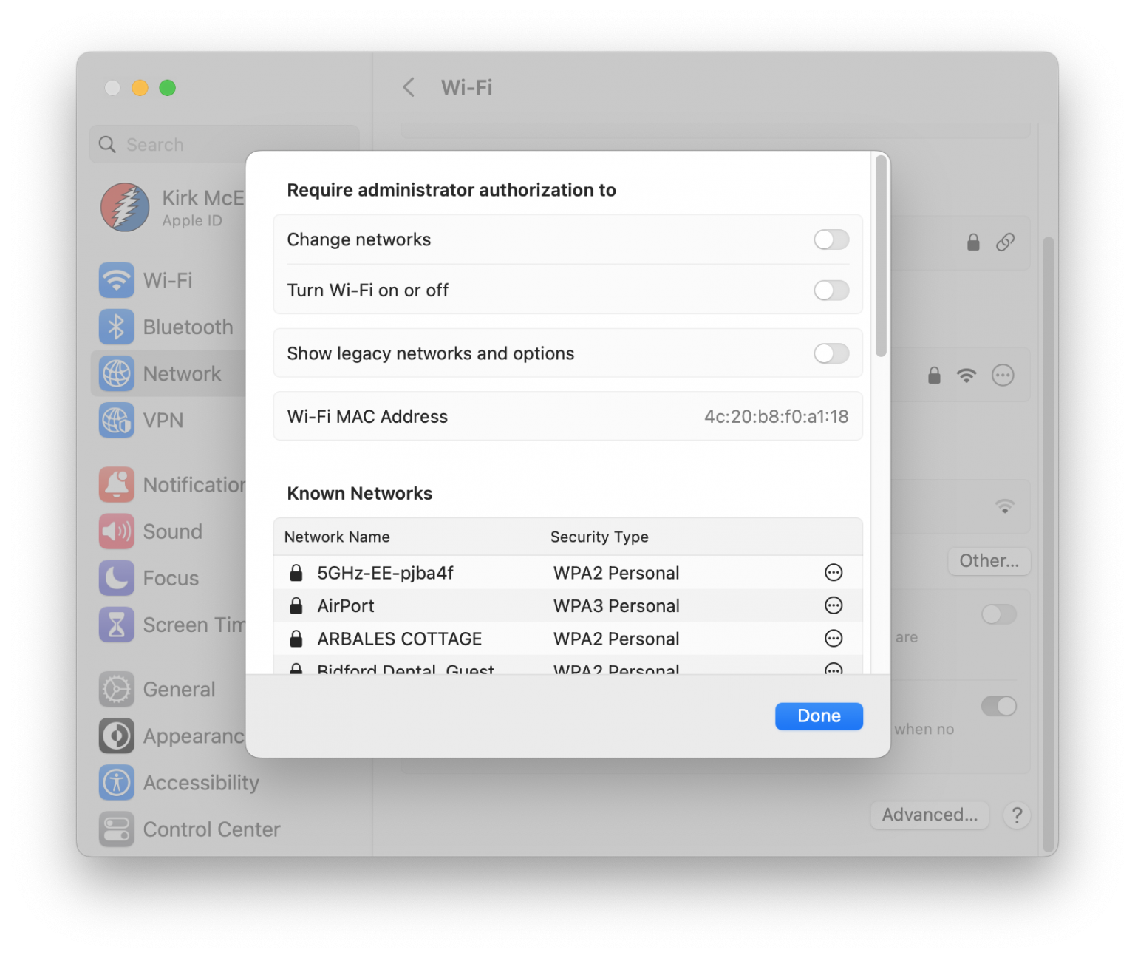
Task: Open the ARBALES COTTAGE network menu
Action: [x=834, y=639]
